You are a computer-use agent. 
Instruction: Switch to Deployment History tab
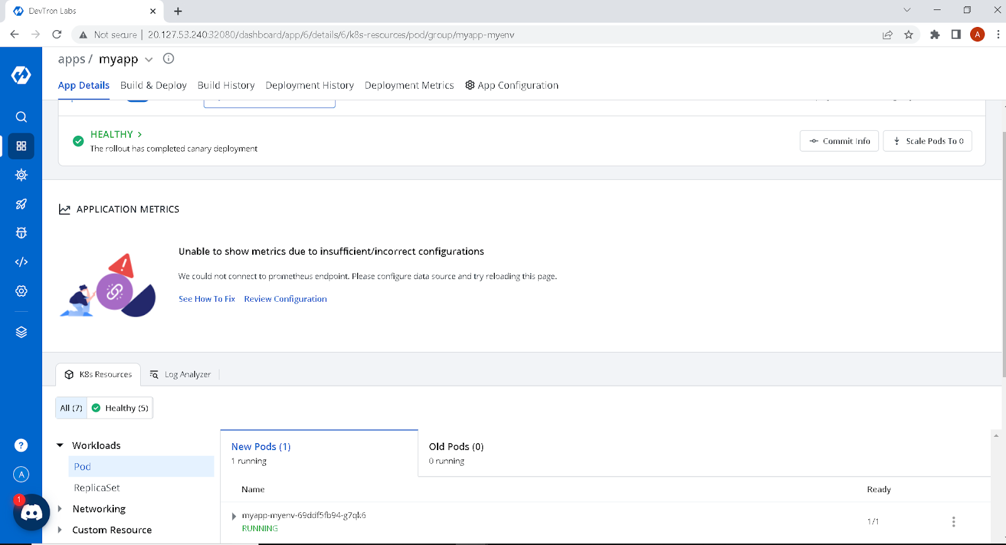tap(309, 85)
